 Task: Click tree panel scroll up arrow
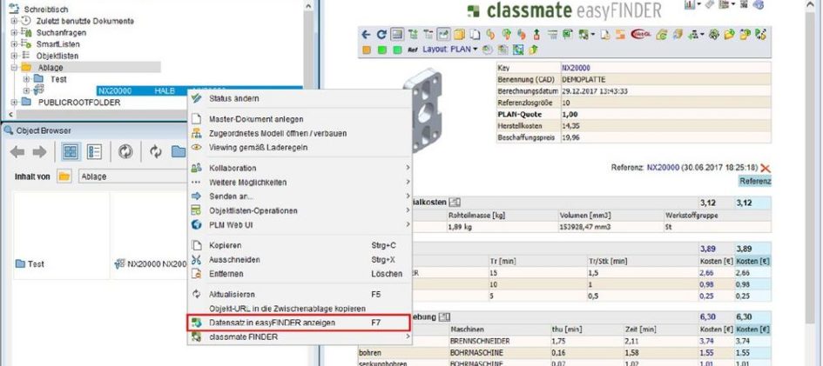click(x=308, y=4)
